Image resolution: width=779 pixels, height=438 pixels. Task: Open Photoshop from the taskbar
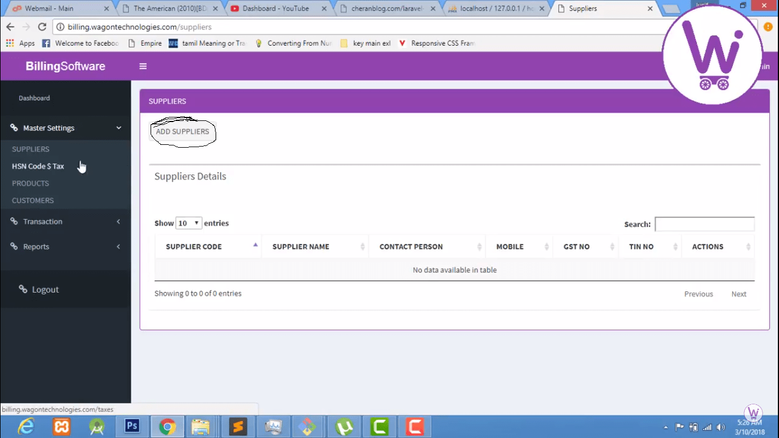[x=132, y=426]
